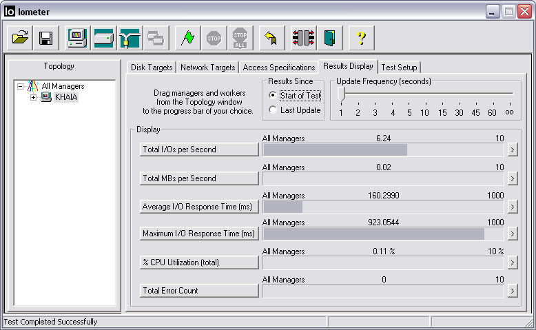The height and width of the screenshot is (330, 536).
Task: Reset workers with the yellow arrow icon
Action: point(271,38)
